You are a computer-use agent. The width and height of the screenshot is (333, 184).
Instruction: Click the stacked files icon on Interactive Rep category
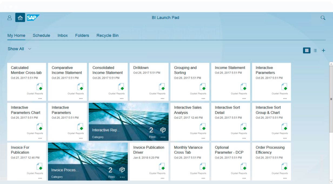click(163, 130)
